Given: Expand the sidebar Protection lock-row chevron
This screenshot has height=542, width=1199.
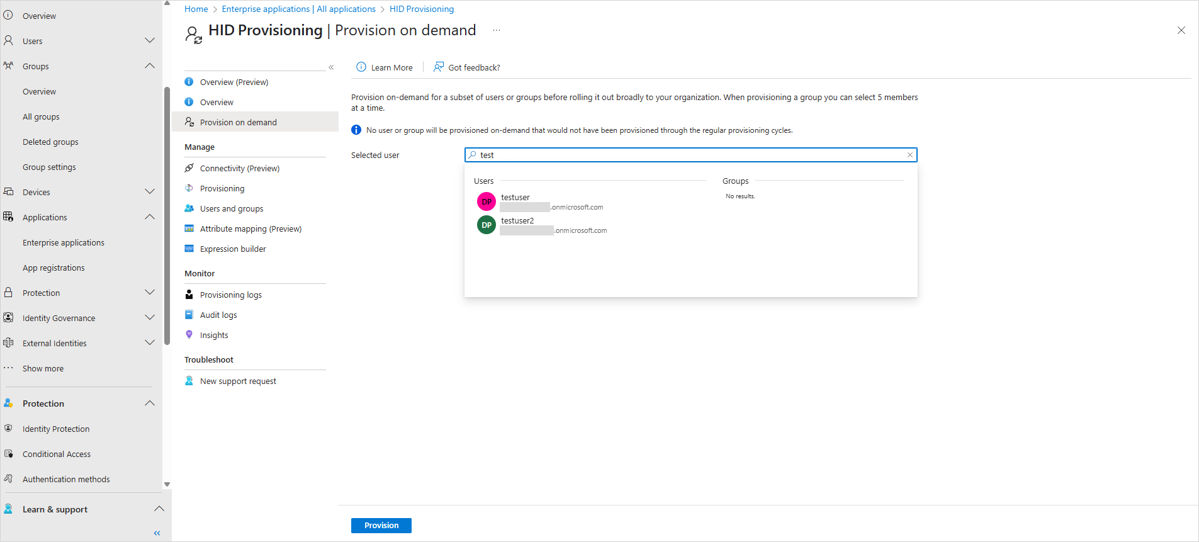Looking at the screenshot, I should pos(150,292).
